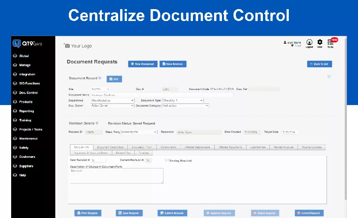Open the Suppliers sidebar icon

[15, 166]
